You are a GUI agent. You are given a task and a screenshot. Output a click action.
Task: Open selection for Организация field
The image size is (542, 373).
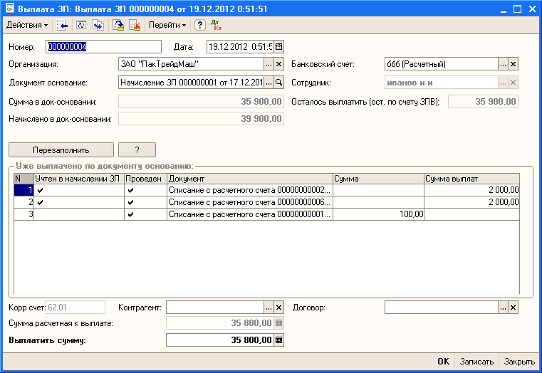pos(269,64)
